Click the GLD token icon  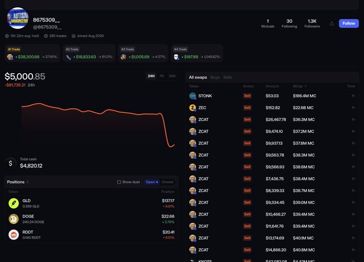point(14,203)
